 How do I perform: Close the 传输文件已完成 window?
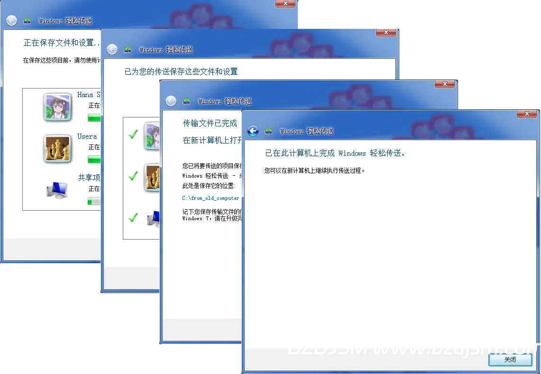(445, 84)
